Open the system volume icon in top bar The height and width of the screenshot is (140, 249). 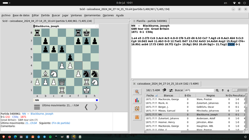coord(240,3)
